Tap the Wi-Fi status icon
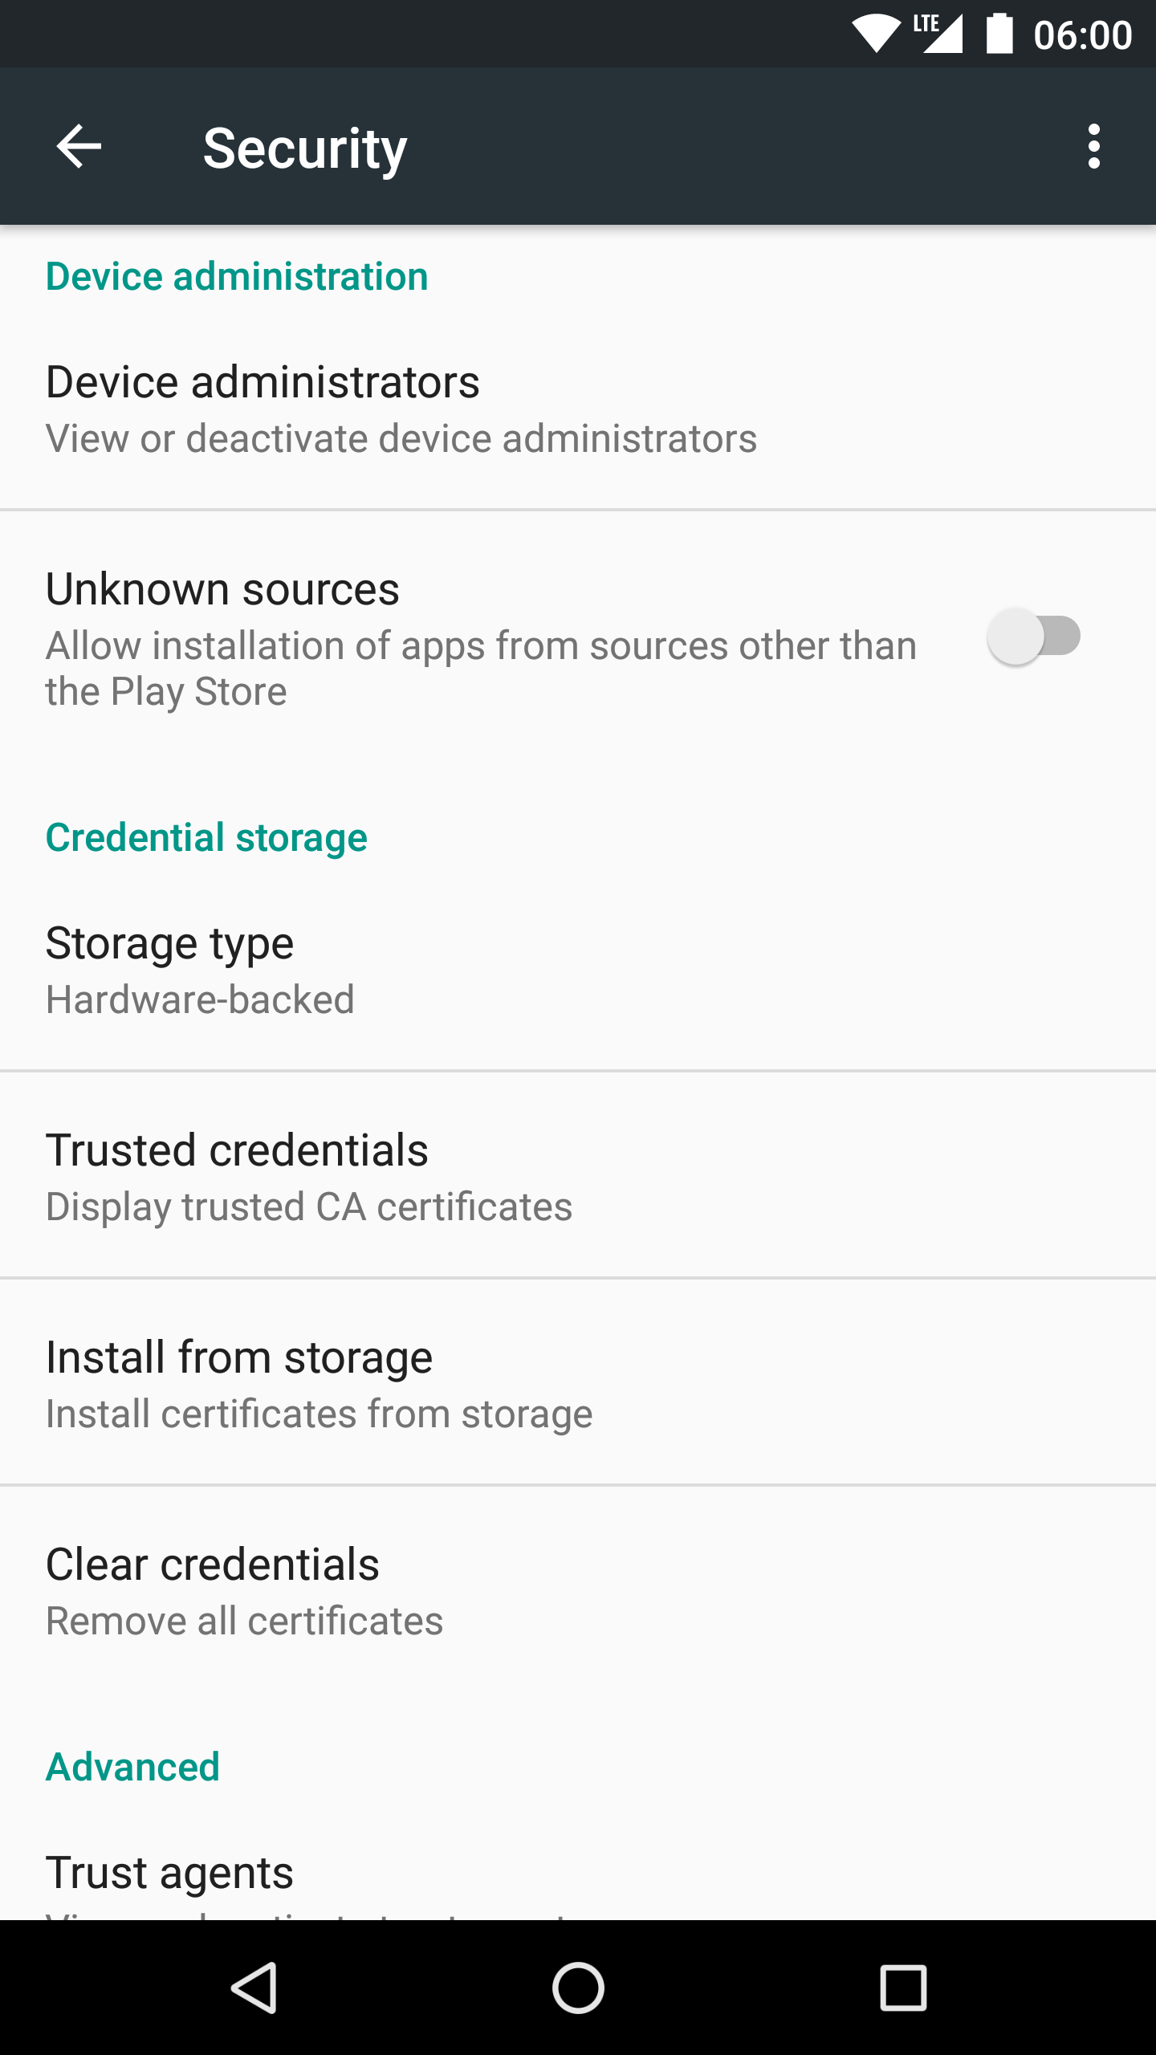This screenshot has height=2055, width=1156. click(877, 34)
